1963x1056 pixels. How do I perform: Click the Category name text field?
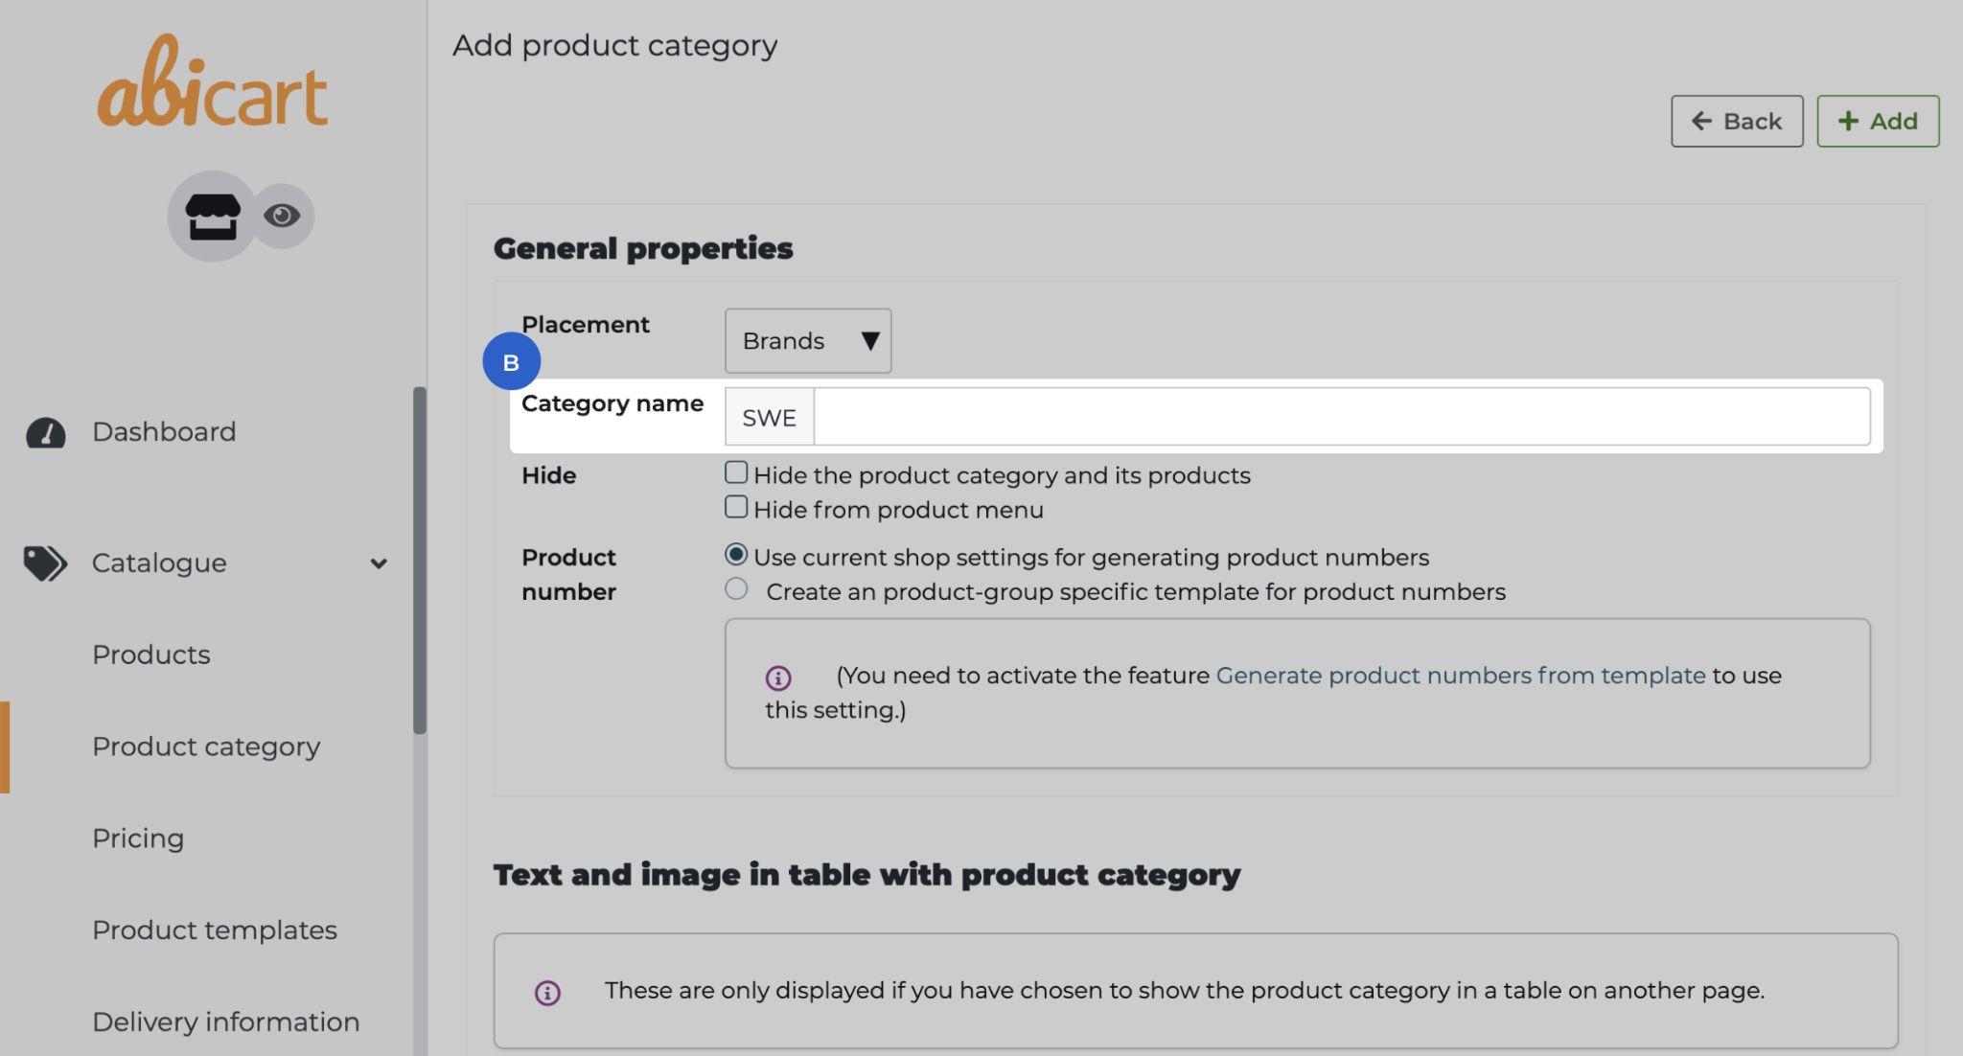coord(1341,417)
